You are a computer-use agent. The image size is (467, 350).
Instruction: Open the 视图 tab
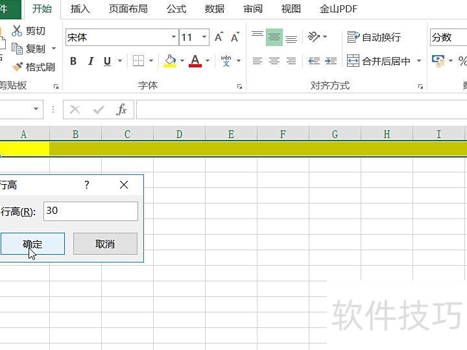pyautogui.click(x=291, y=8)
